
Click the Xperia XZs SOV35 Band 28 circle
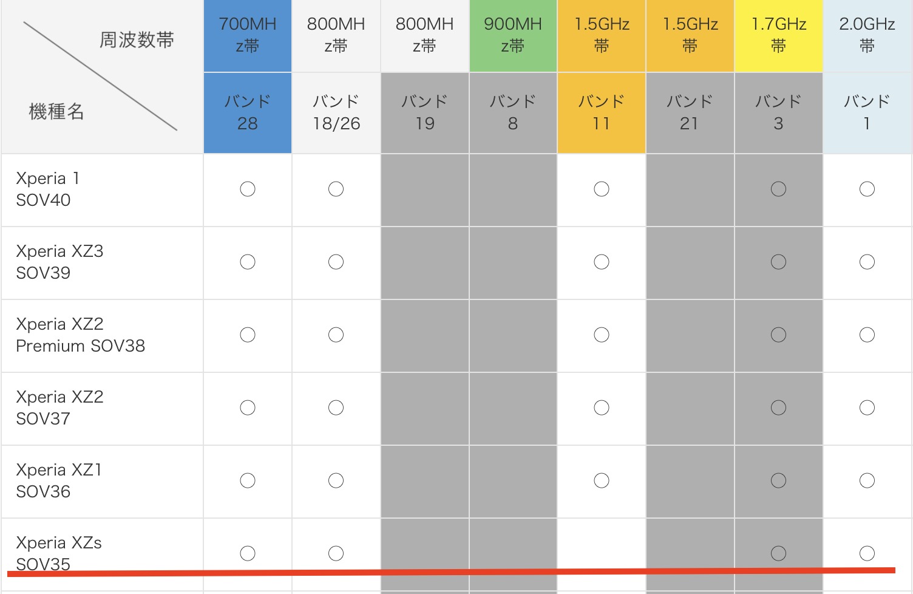click(248, 553)
